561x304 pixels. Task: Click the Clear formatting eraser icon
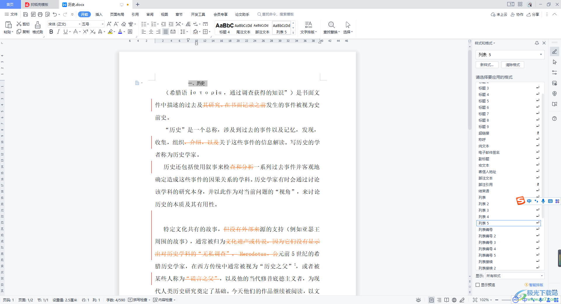[x=124, y=24]
